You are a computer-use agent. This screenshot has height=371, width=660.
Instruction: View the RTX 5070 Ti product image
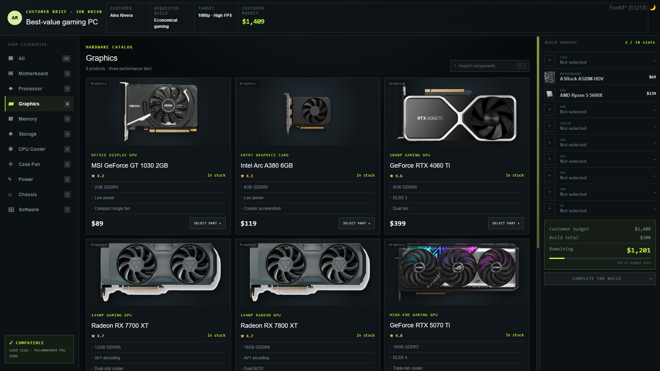(457, 272)
